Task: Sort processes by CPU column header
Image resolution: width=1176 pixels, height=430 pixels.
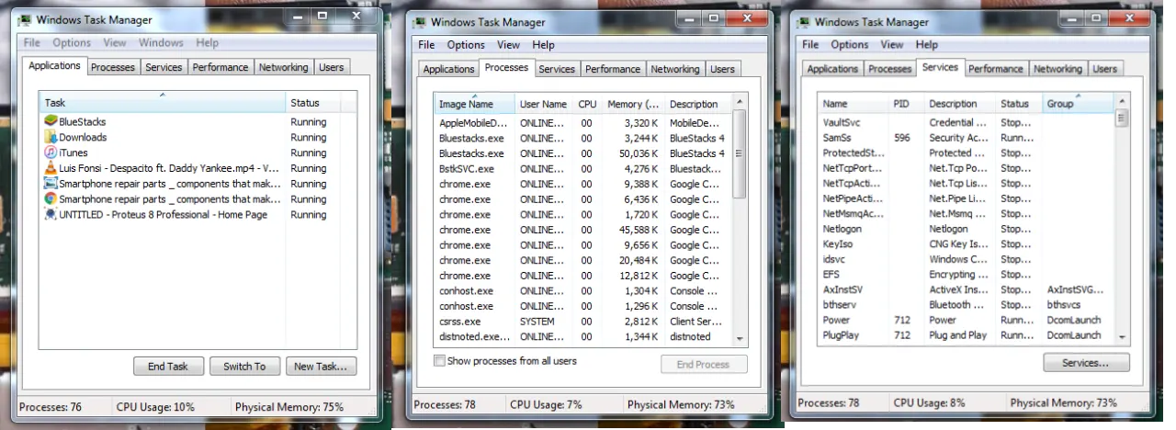Action: [x=587, y=103]
